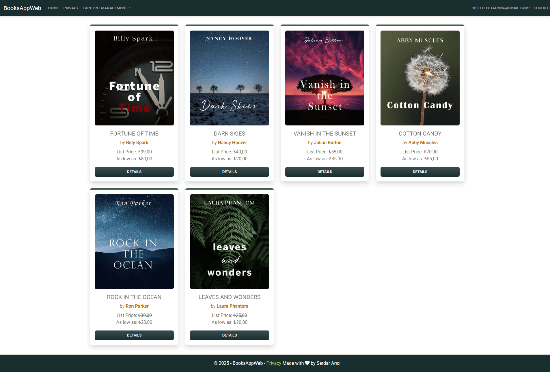Click the FORTUNE OF TIME title text
Viewport: 550px width, 372px height.
[x=134, y=134]
